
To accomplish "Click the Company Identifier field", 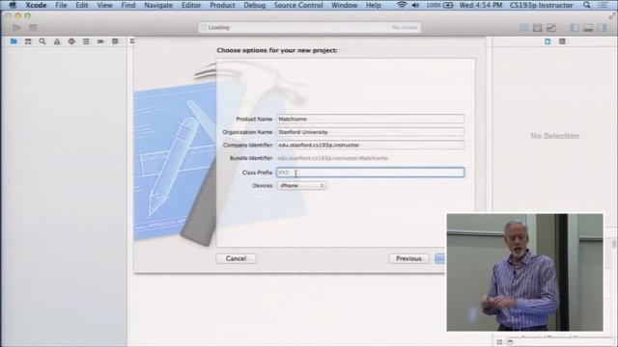I will click(370, 145).
